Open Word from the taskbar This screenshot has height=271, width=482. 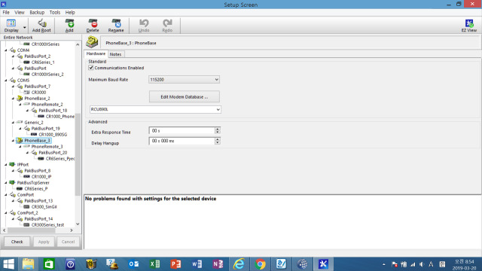click(x=197, y=264)
